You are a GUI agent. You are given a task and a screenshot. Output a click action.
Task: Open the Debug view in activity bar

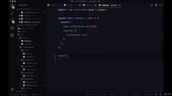12,28
